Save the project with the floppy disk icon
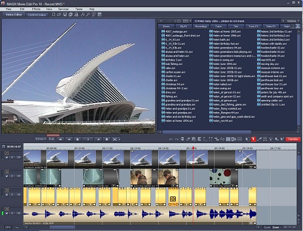The height and width of the screenshot is (231, 303). (x=65, y=15)
